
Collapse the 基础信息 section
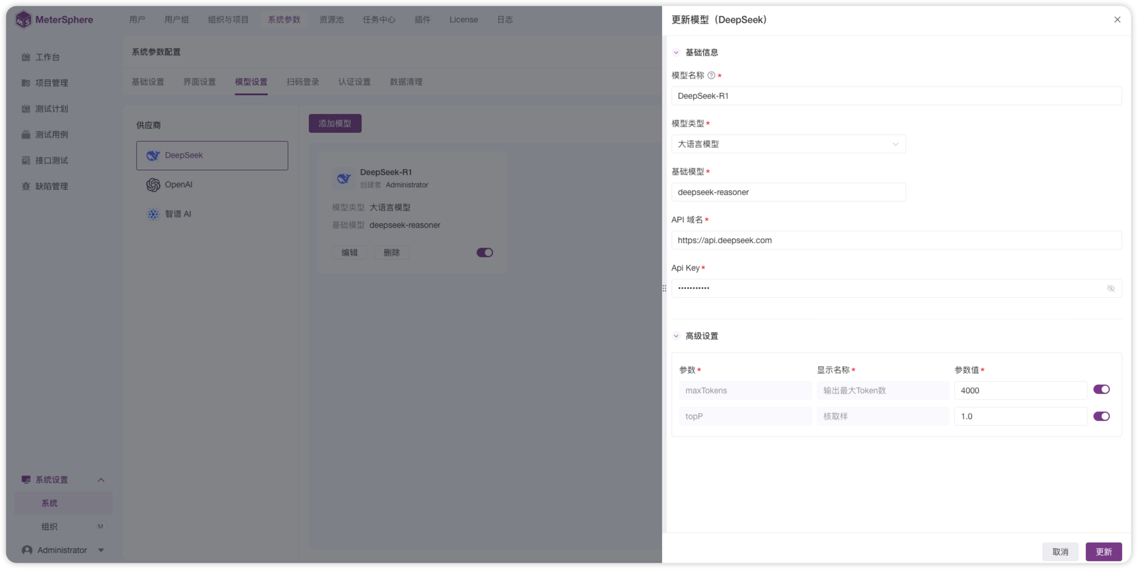click(x=676, y=52)
